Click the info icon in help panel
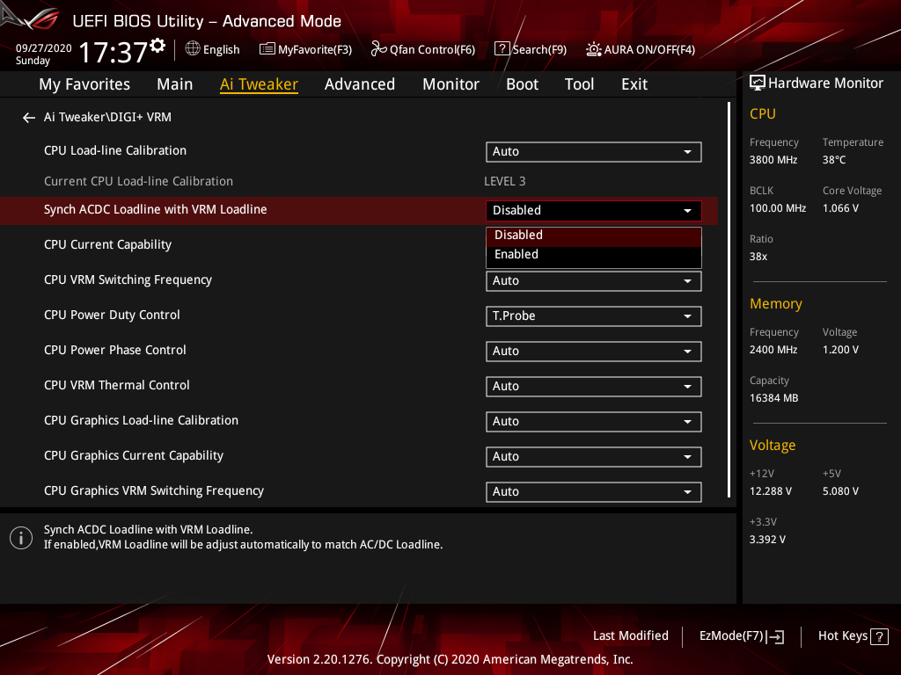This screenshot has height=675, width=901. point(21,538)
